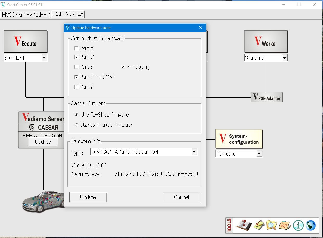The height and width of the screenshot is (238, 323).
Task: Uncheck the Part Y checkbox
Action: 76,87
